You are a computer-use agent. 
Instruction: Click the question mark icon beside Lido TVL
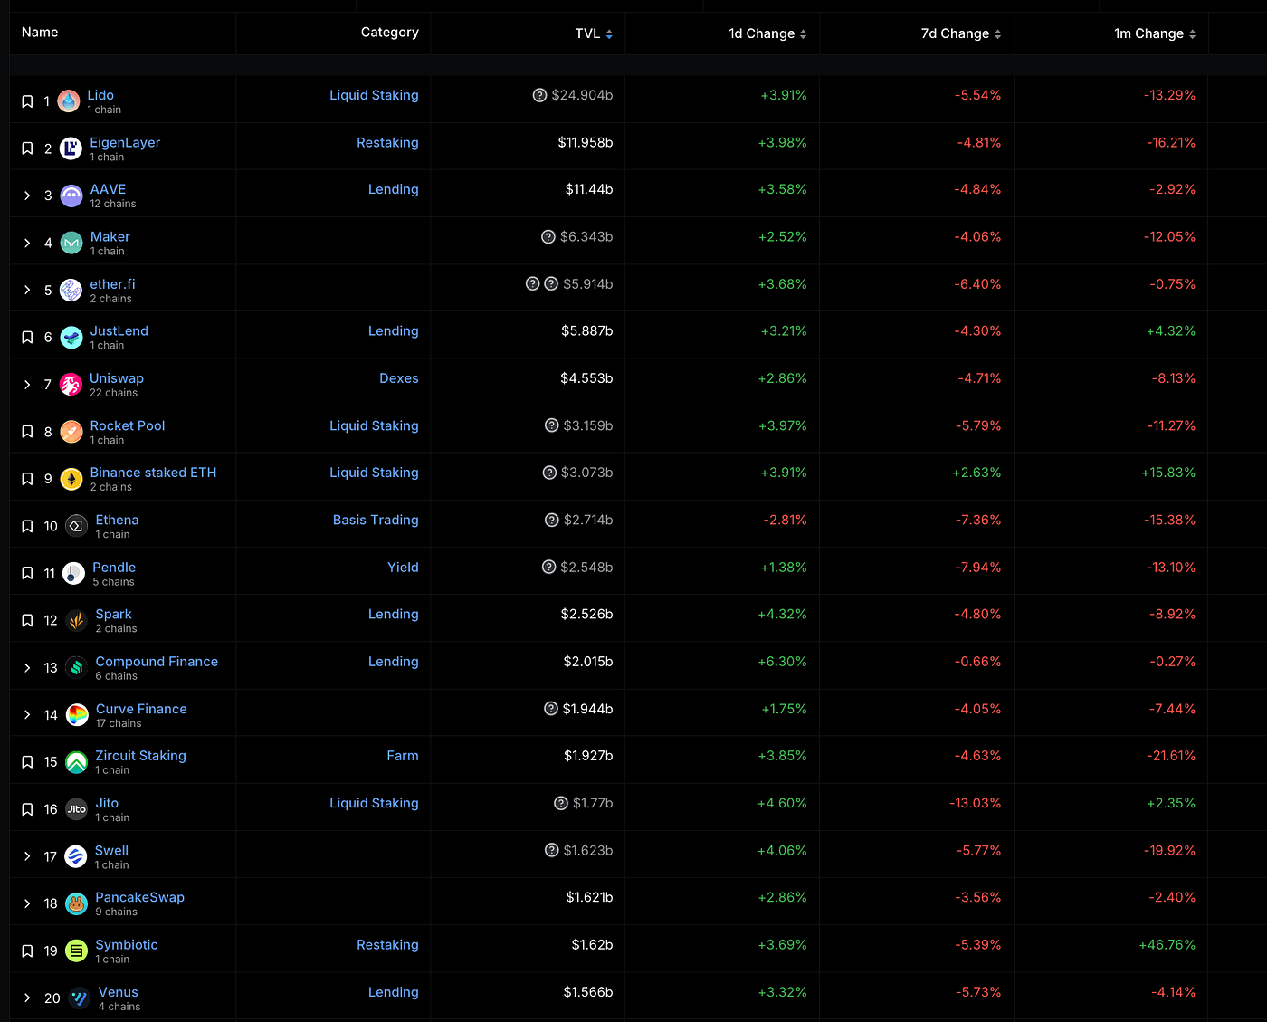pos(539,95)
